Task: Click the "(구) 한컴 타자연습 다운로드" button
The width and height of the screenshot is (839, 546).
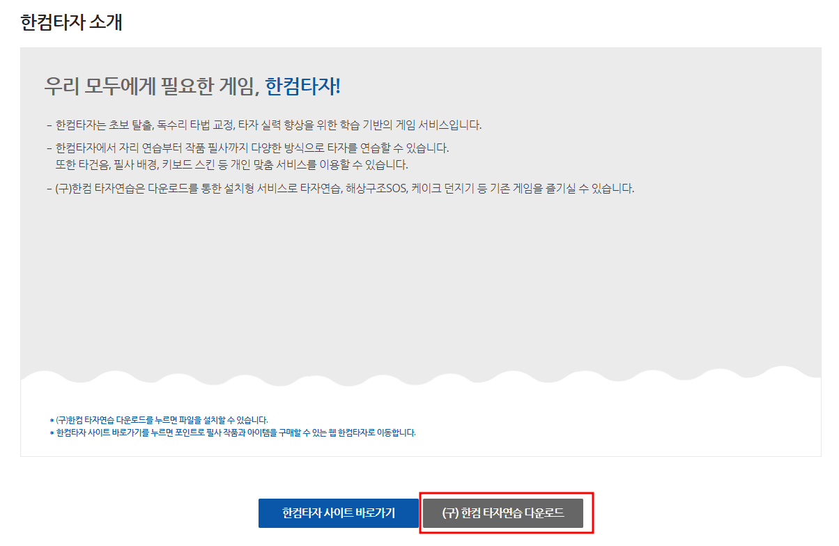Action: click(x=505, y=513)
